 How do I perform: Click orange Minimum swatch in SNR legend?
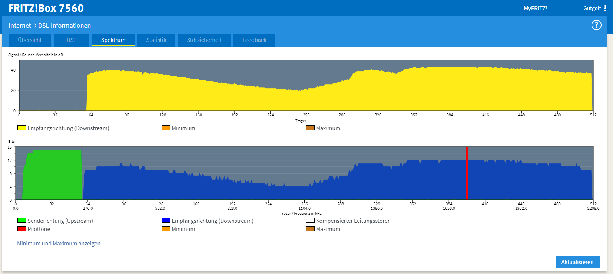tap(166, 128)
